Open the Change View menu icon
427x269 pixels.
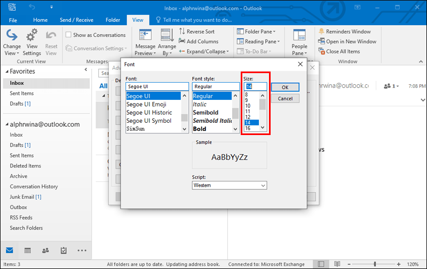point(12,35)
